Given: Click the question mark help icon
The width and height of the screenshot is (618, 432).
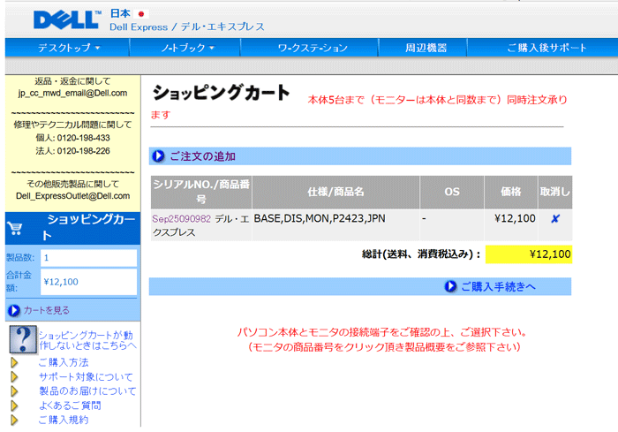Looking at the screenshot, I should point(23,339).
